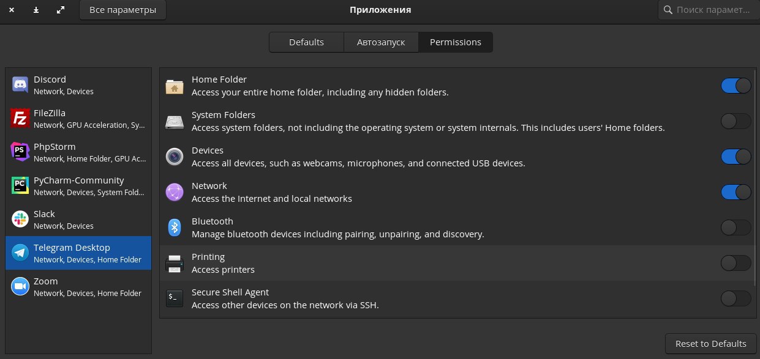The width and height of the screenshot is (760, 359).
Task: Select the Slack app icon
Action: point(20,220)
